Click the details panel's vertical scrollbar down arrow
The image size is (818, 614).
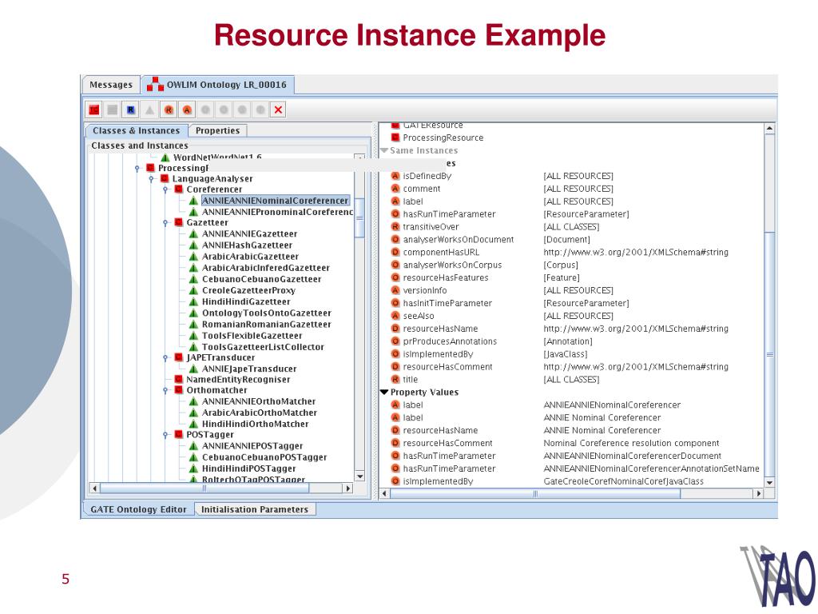coord(769,482)
